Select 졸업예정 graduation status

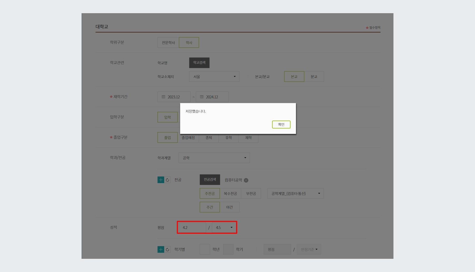[x=188, y=138]
